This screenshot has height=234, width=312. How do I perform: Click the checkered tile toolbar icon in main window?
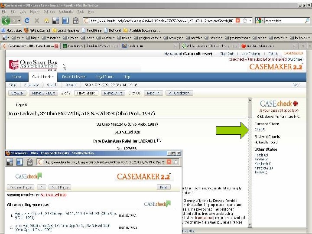tap(56, 21)
